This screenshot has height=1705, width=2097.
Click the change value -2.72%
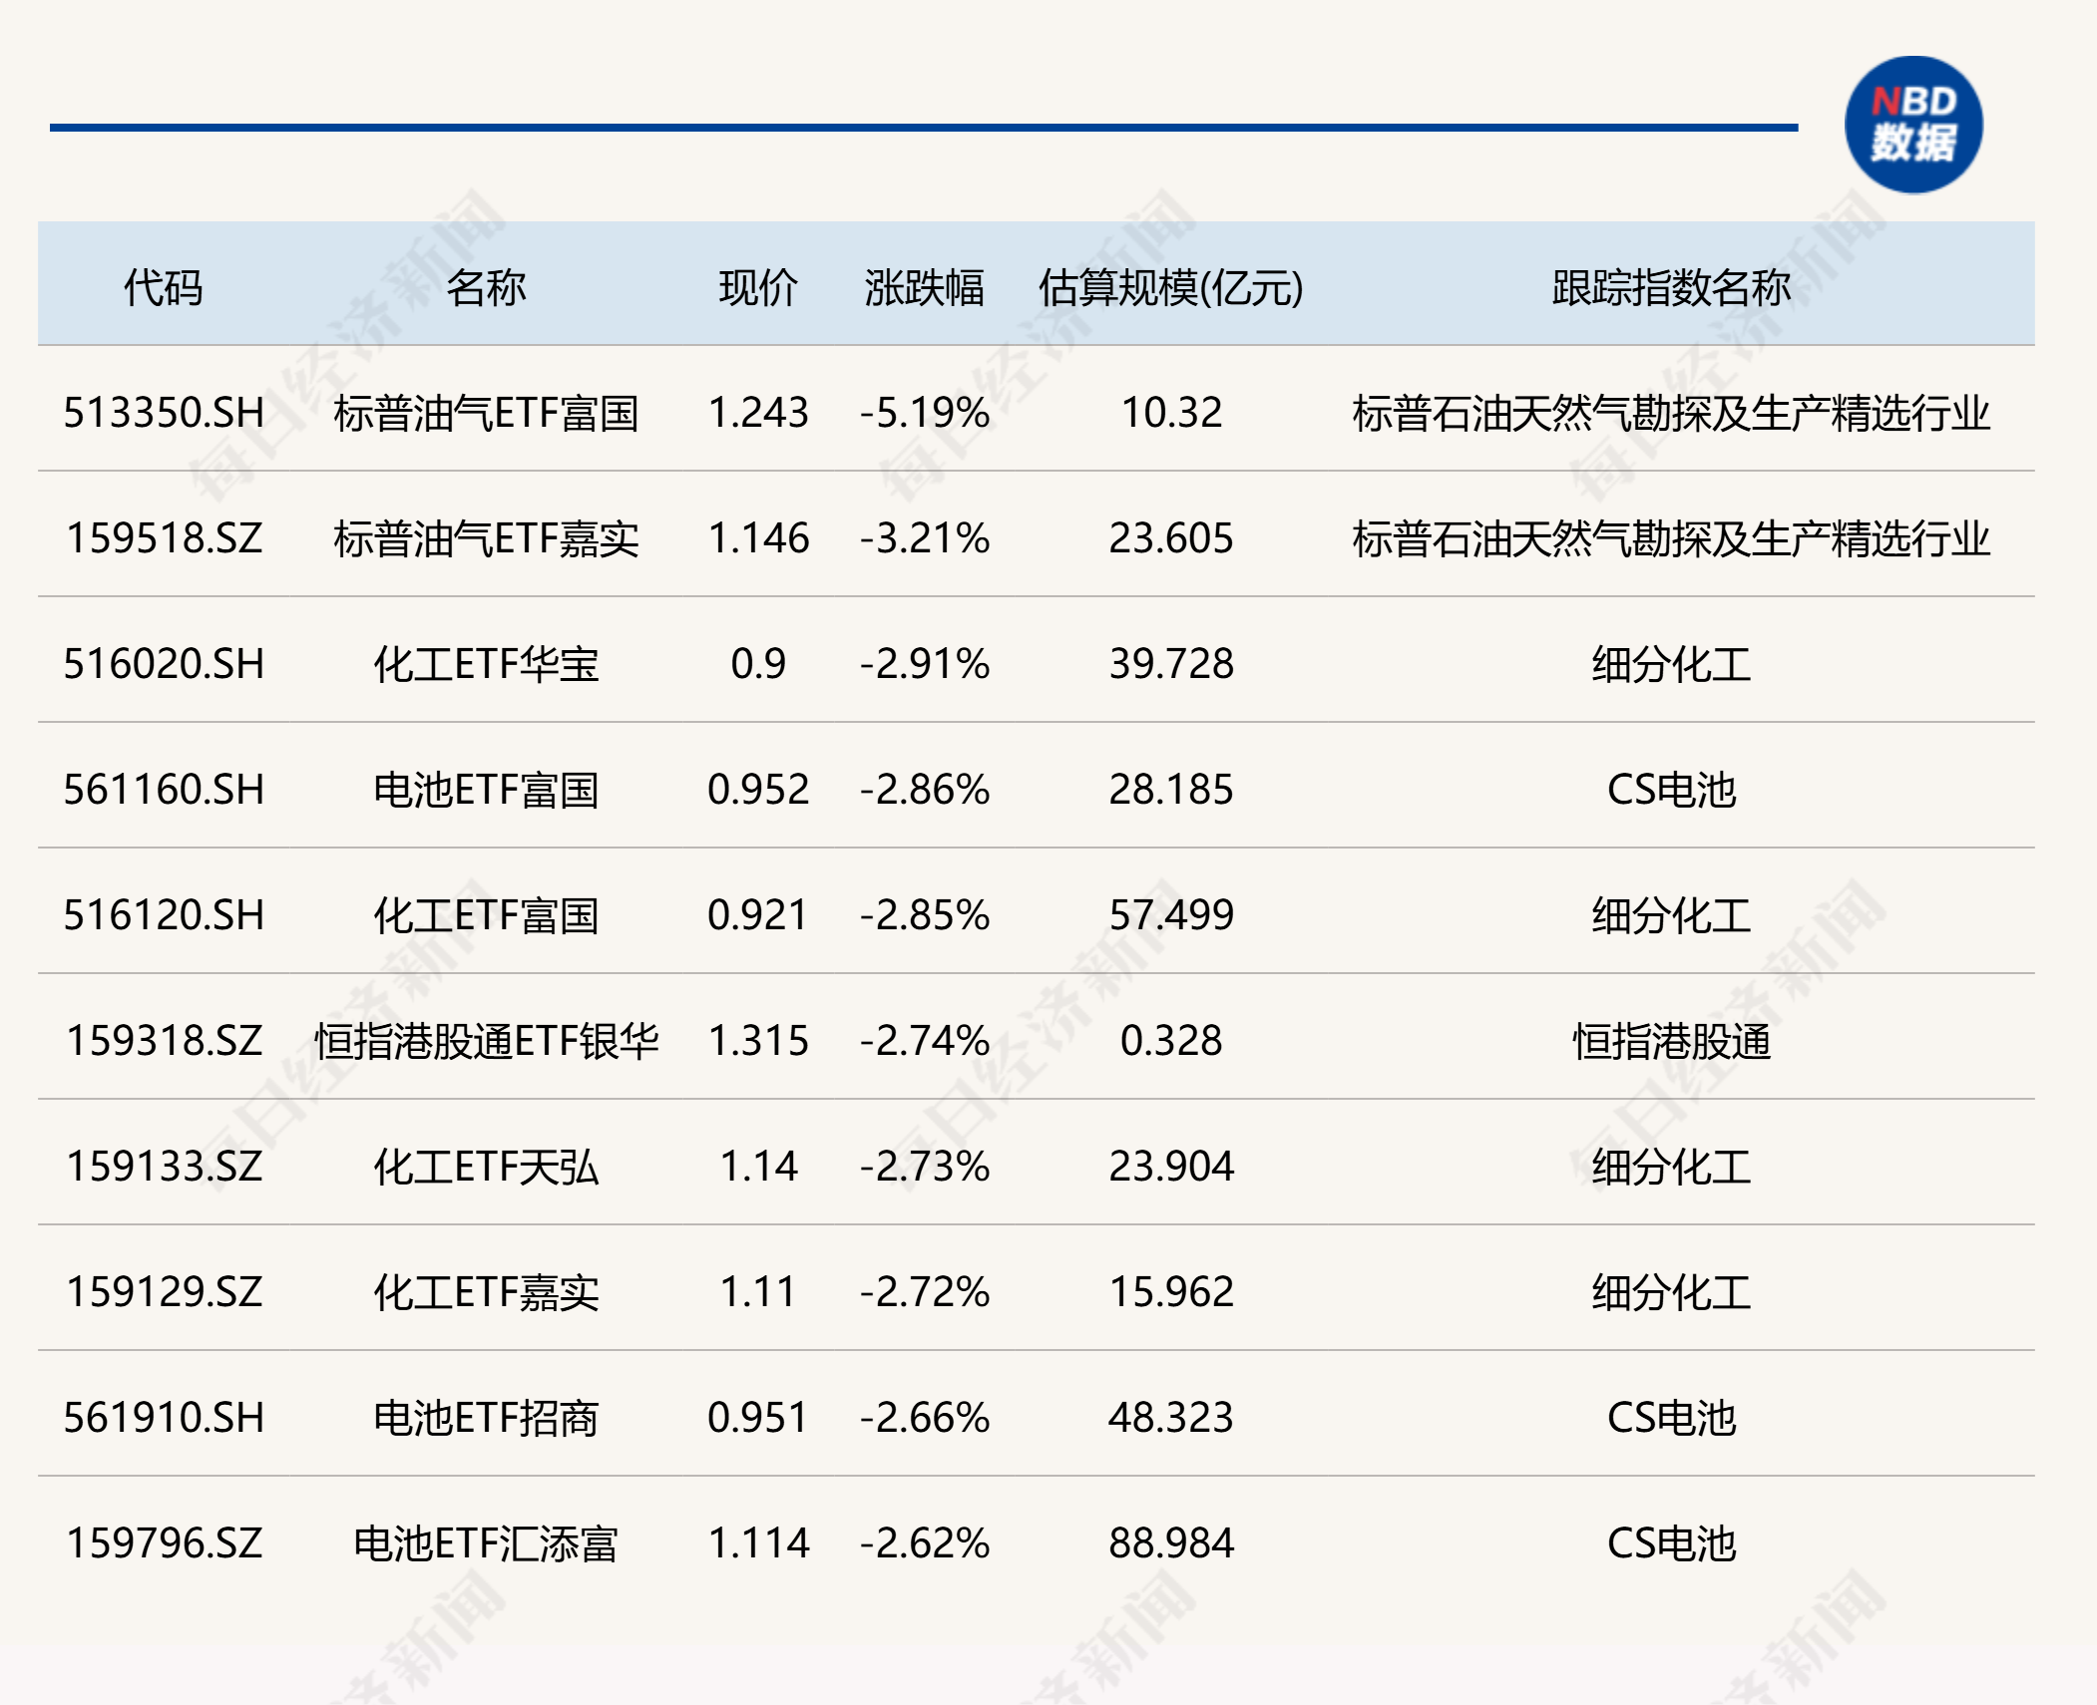pyautogui.click(x=925, y=1292)
